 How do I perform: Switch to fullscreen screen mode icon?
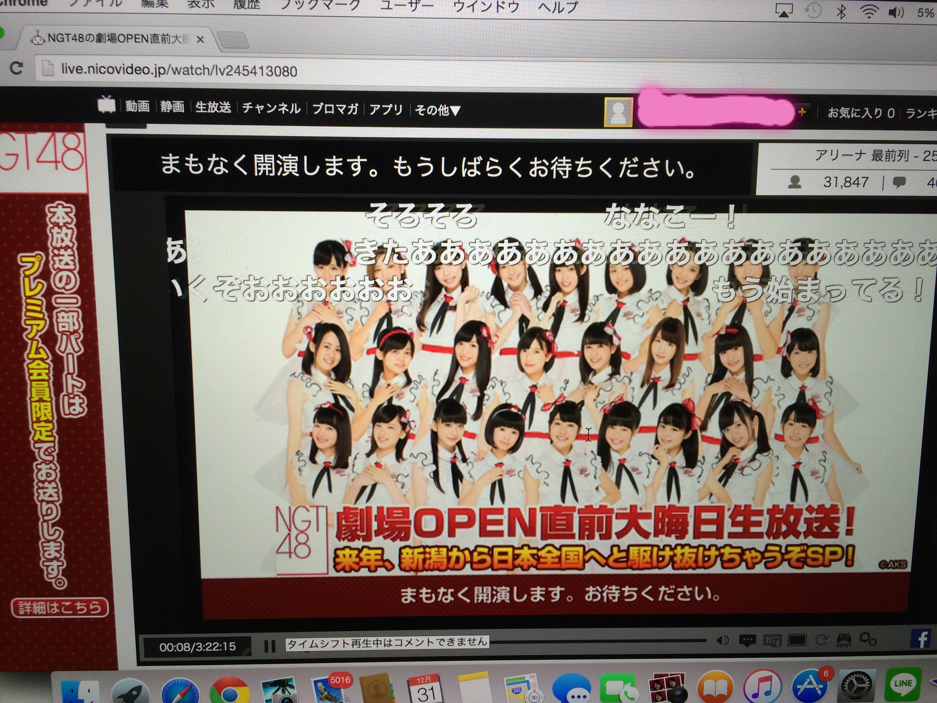pos(796,640)
